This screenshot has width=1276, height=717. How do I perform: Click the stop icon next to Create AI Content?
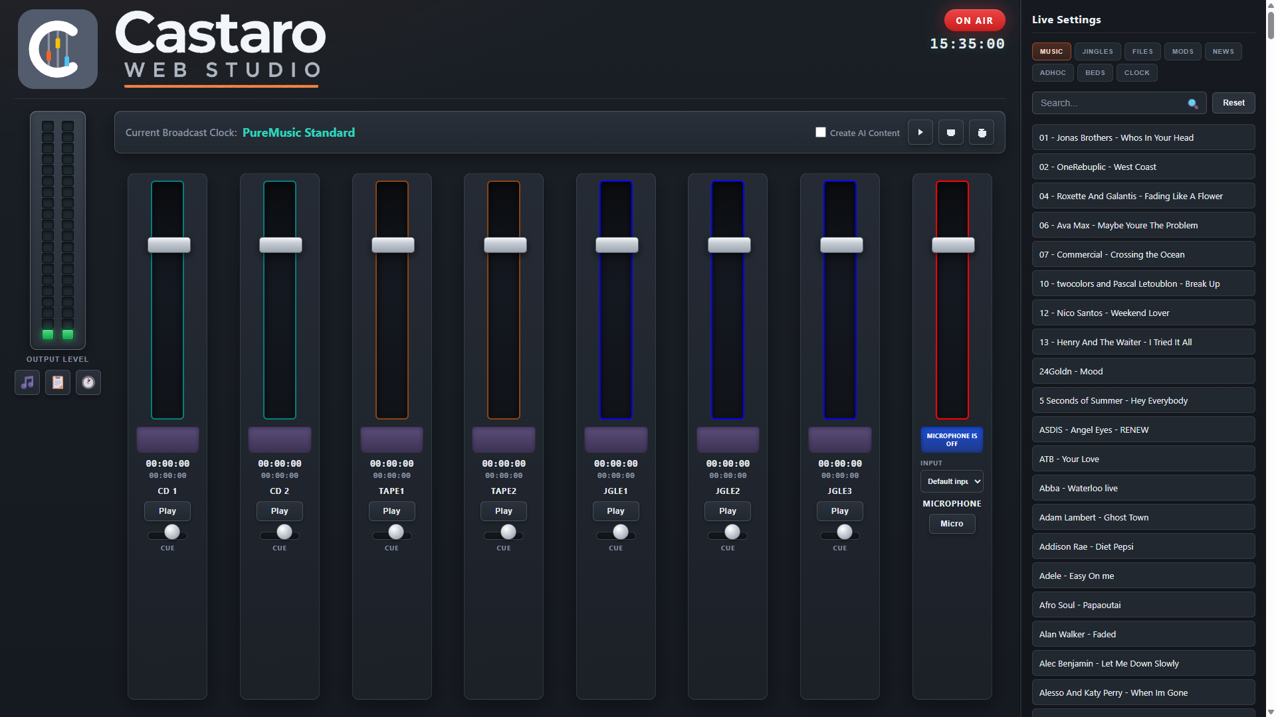point(951,132)
